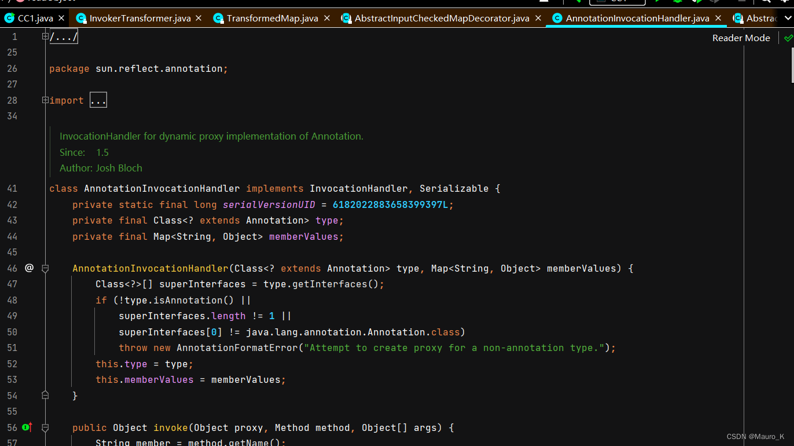The width and height of the screenshot is (794, 446).
Task: Close the CC1.java tab
Action: 63,19
